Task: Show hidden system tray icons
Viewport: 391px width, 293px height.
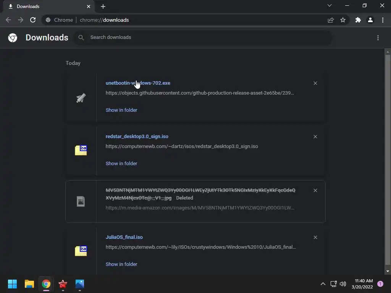Action: pyautogui.click(x=323, y=284)
